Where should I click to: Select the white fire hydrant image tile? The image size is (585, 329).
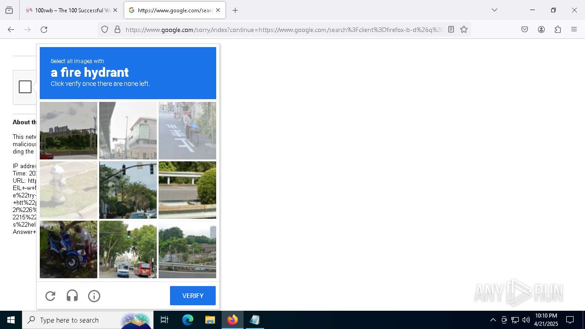click(x=69, y=190)
